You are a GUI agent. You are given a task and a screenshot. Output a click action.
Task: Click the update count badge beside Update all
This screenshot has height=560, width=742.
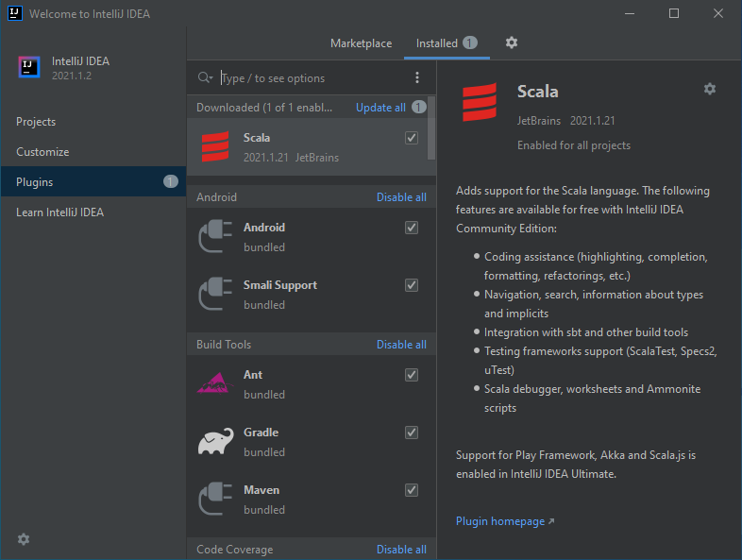pos(418,107)
